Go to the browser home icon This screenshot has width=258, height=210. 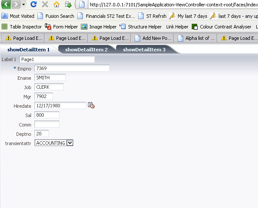tap(57, 5)
